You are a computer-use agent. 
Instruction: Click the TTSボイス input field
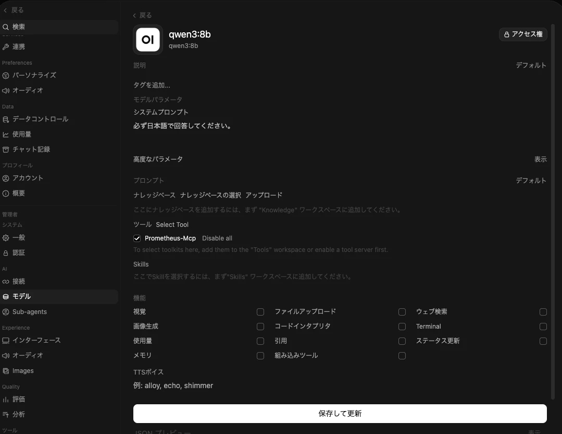click(340, 385)
